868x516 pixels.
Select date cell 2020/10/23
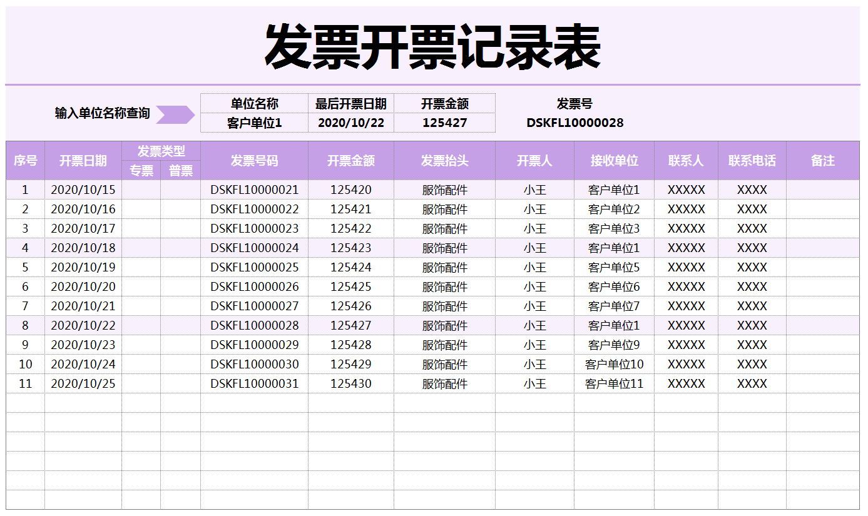click(x=83, y=345)
